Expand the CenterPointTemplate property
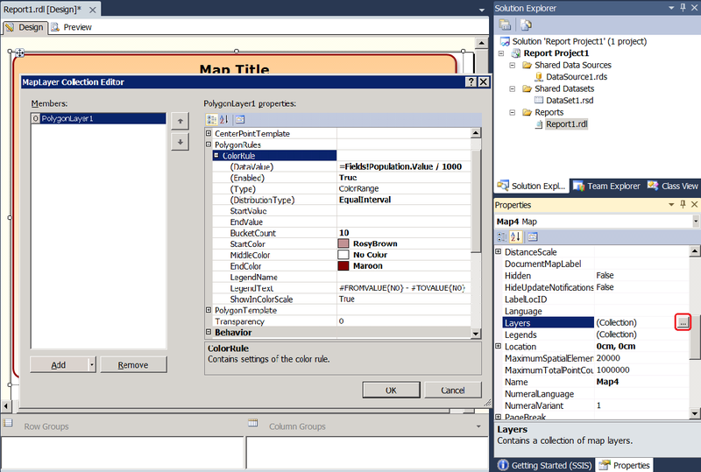 click(209, 133)
